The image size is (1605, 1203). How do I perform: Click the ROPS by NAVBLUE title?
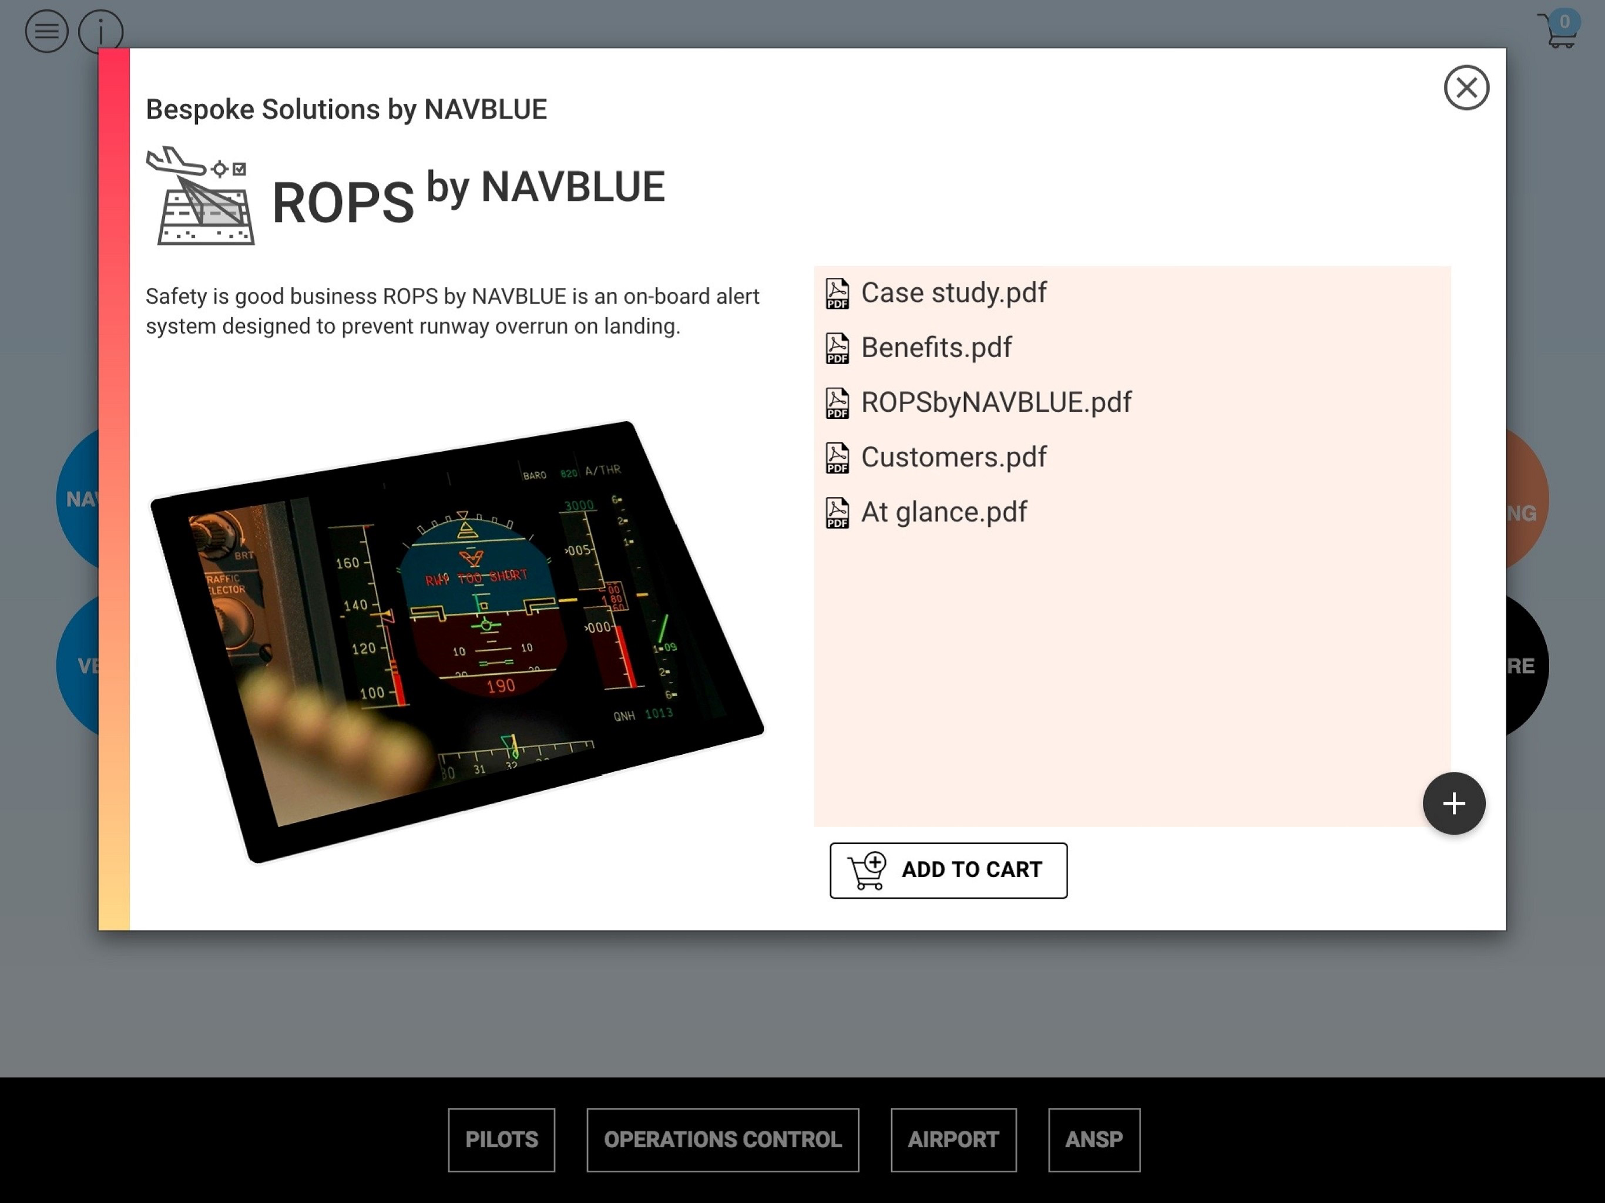[x=468, y=197]
